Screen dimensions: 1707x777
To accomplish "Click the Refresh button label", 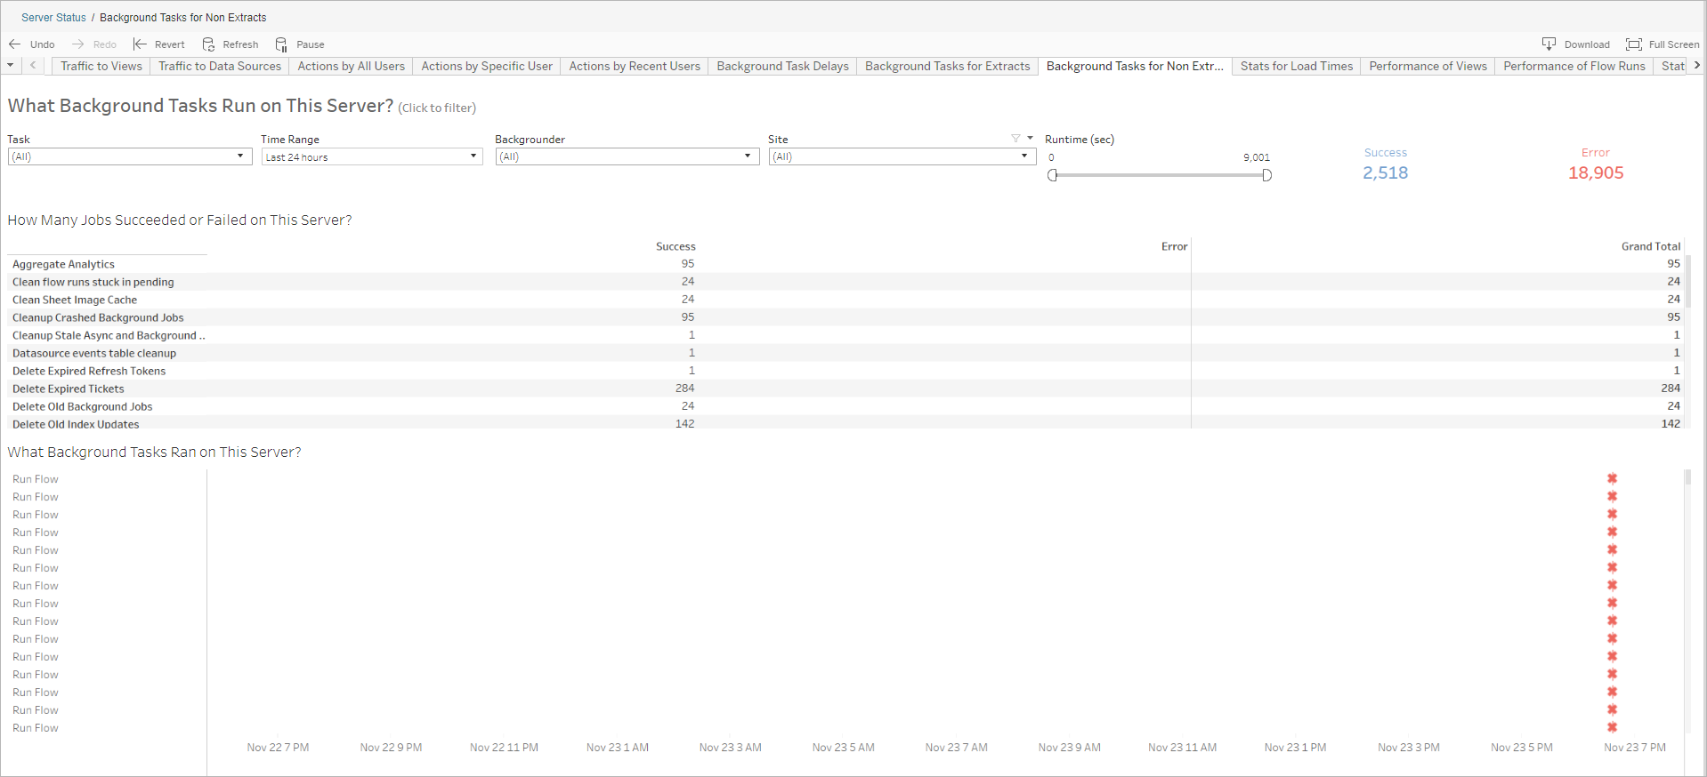I will [240, 44].
